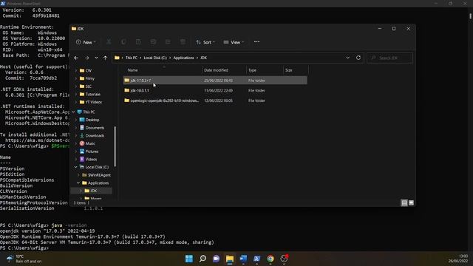Click the Rename icon in Explorer toolbar
The image size is (473, 266).
pyautogui.click(x=153, y=42)
